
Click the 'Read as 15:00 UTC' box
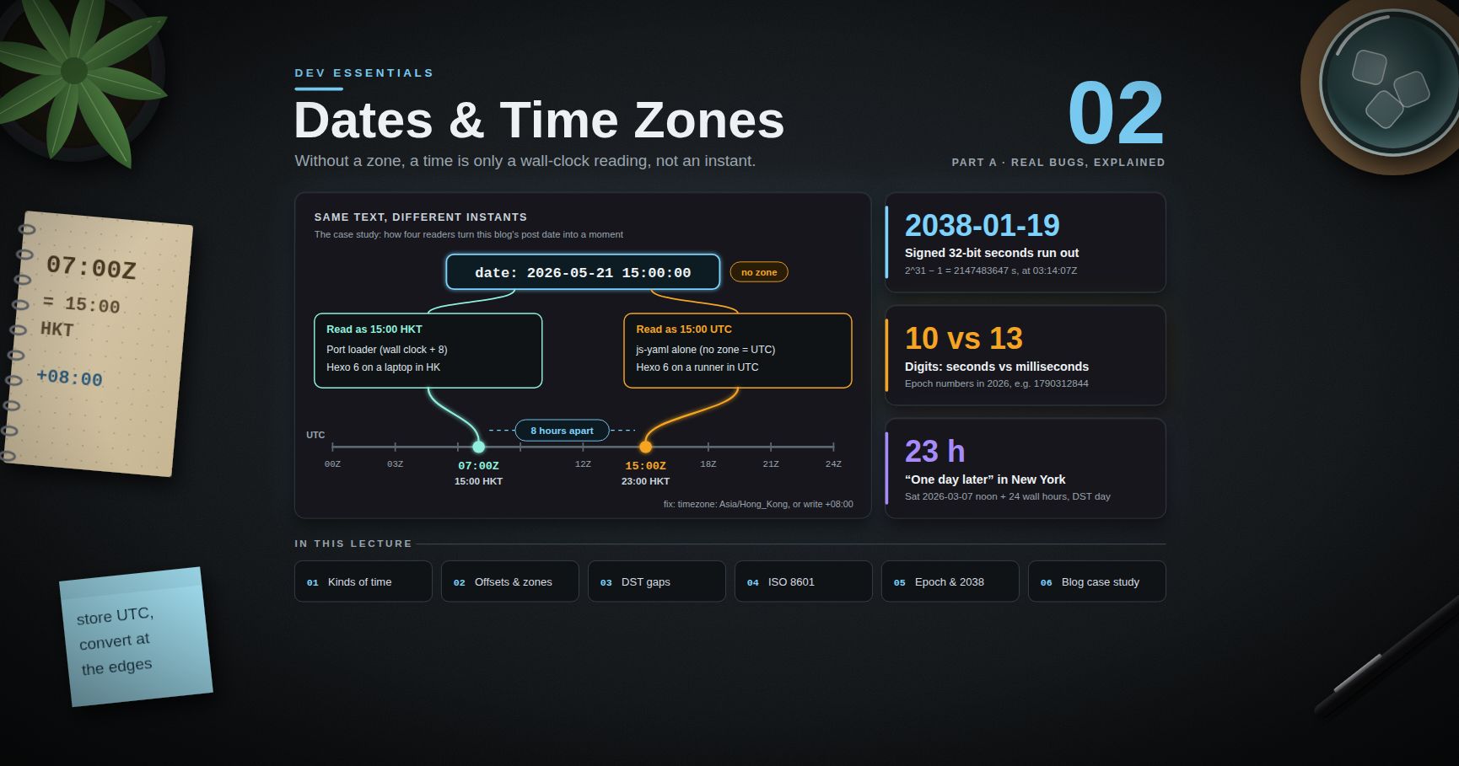pyautogui.click(x=738, y=351)
